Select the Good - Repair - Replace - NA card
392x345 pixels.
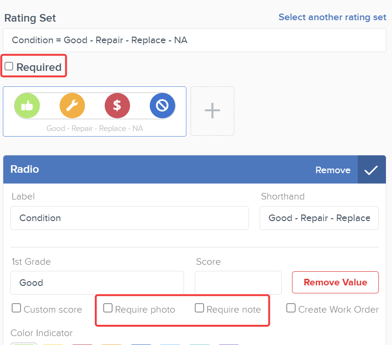tap(94, 112)
